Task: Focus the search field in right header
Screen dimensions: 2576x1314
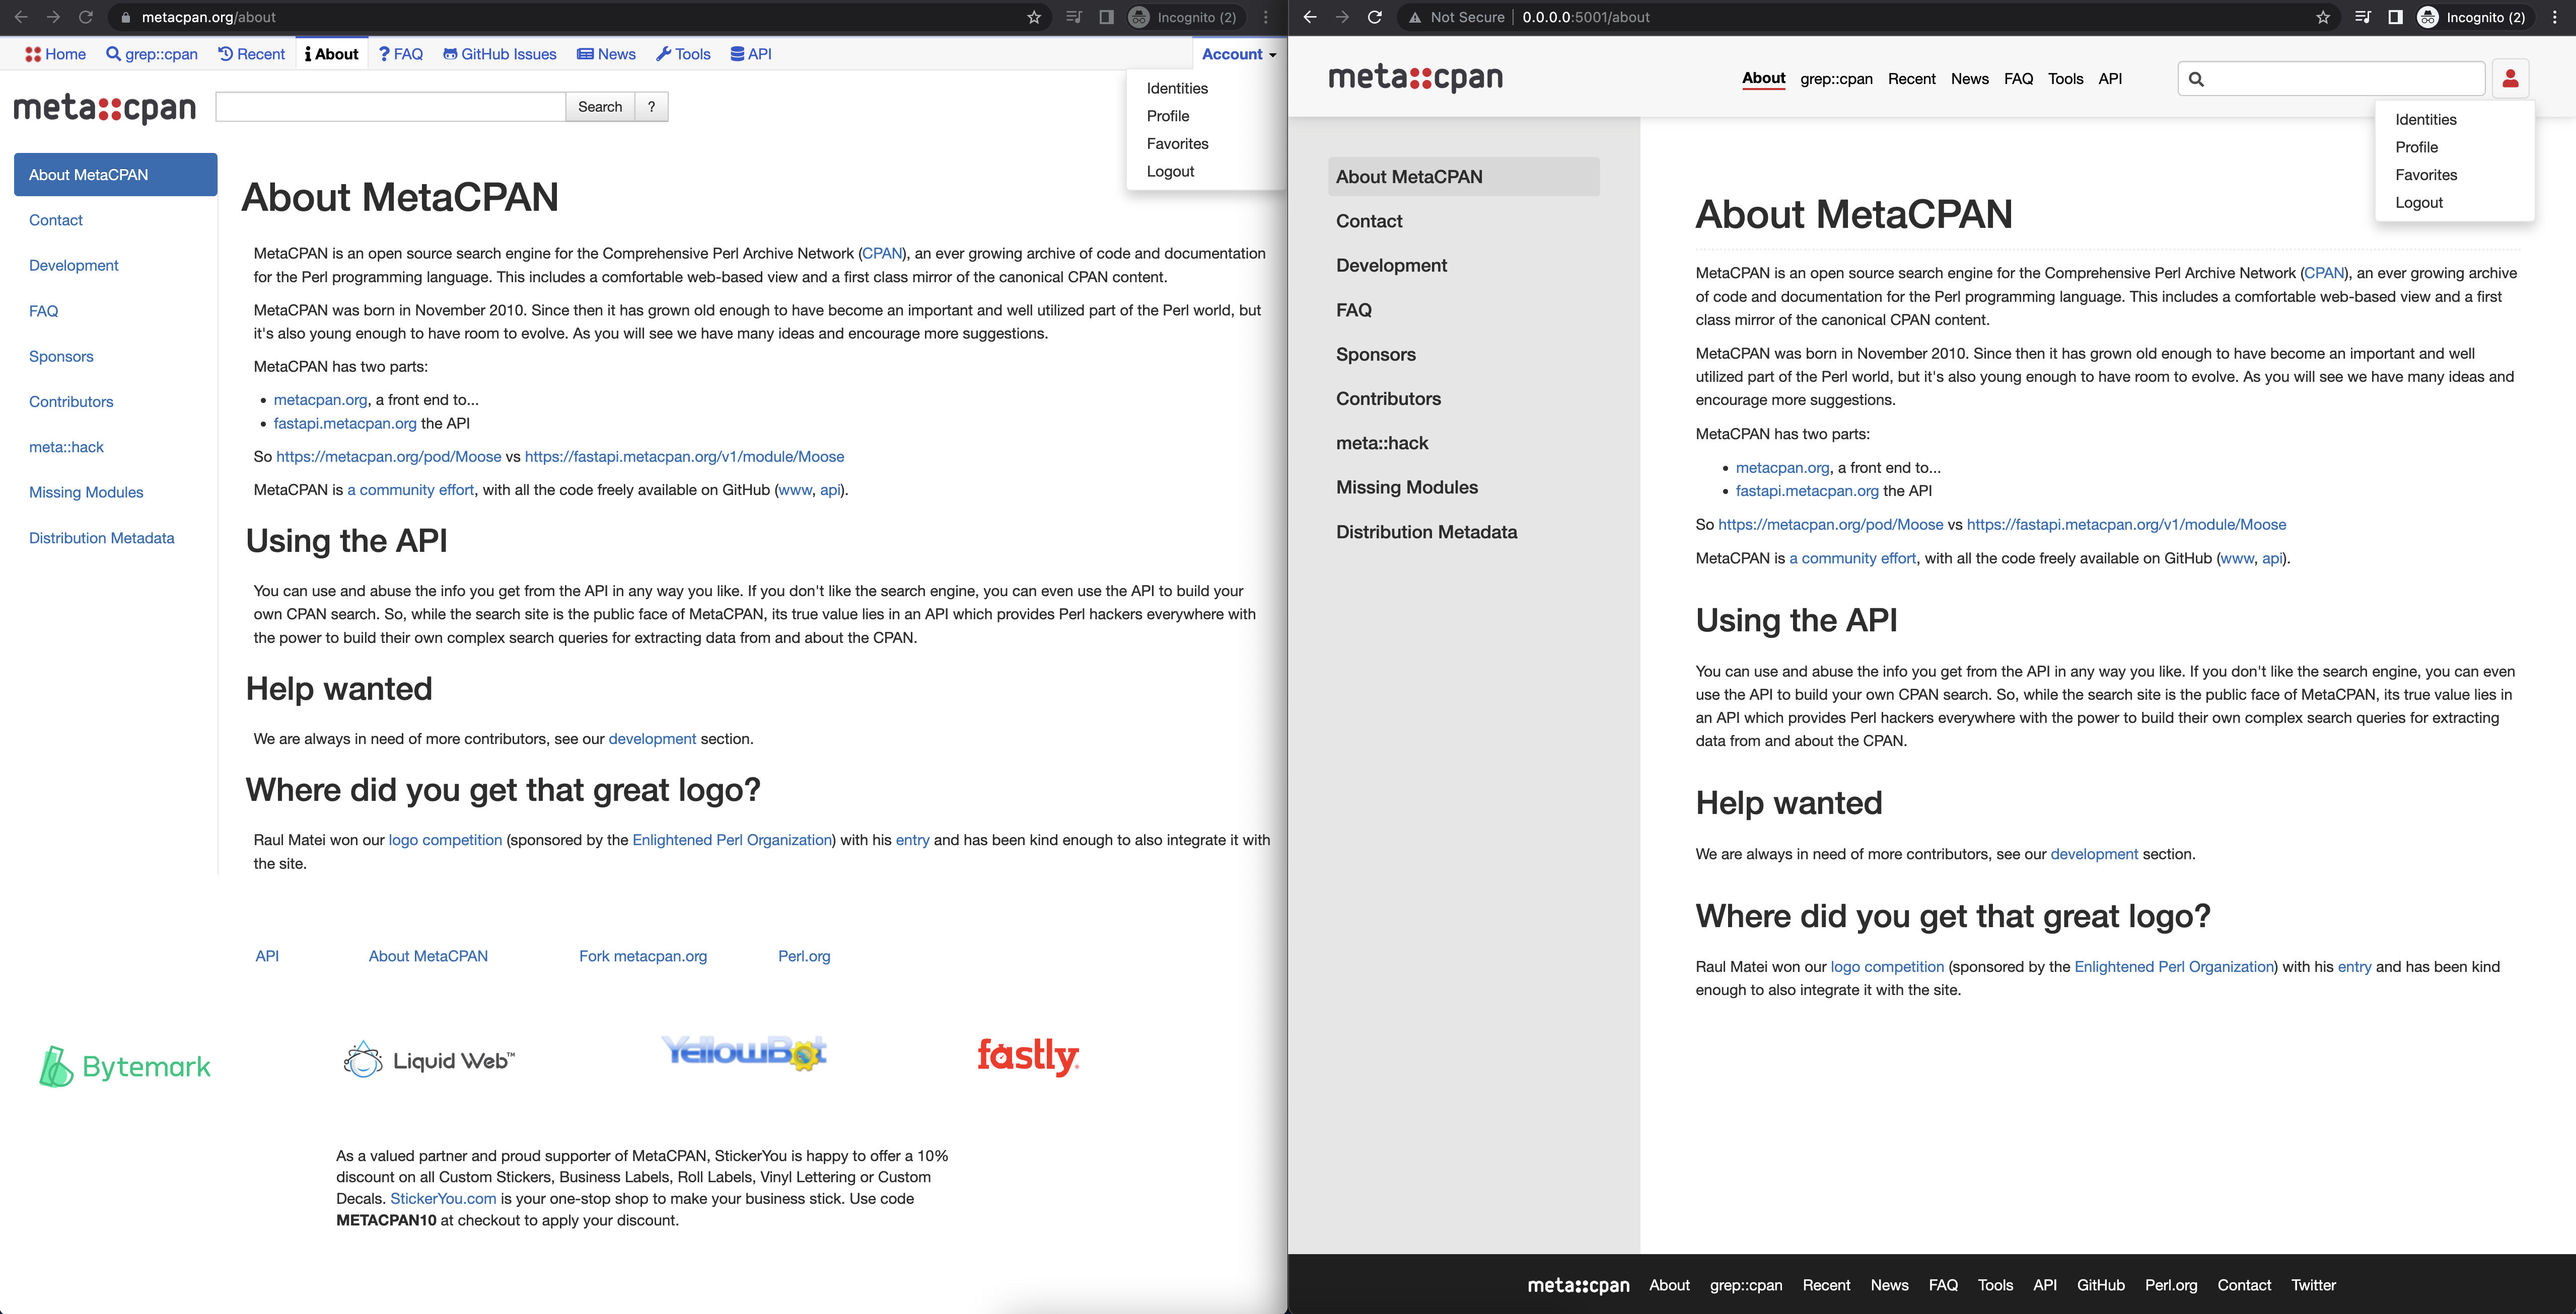Action: point(2343,79)
